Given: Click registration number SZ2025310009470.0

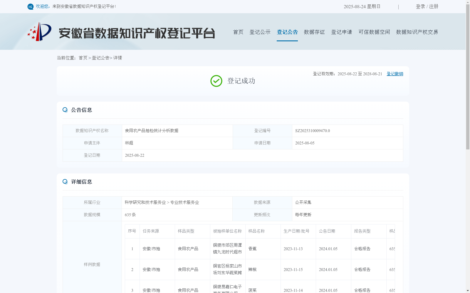Looking at the screenshot, I should pyautogui.click(x=313, y=131).
